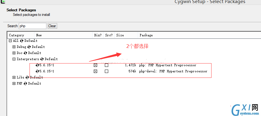
Task: Select php-devel: PHP Hypertext Preprocessor package text
Action: point(173,71)
